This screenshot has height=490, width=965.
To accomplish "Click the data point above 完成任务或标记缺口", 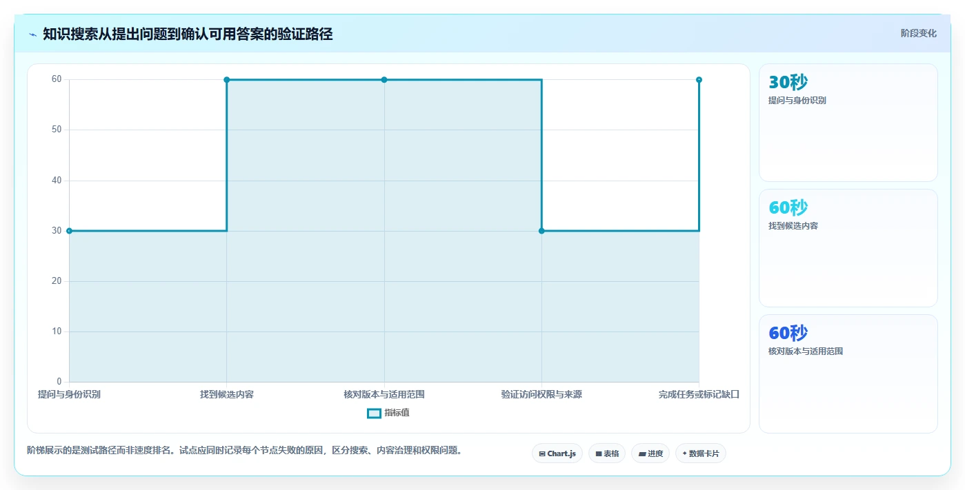I will (x=699, y=80).
